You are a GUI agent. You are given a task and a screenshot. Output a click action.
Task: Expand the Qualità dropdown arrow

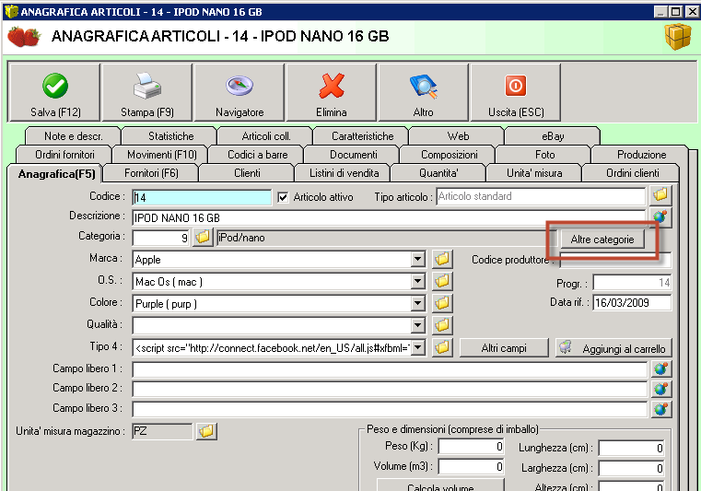pyautogui.click(x=417, y=325)
